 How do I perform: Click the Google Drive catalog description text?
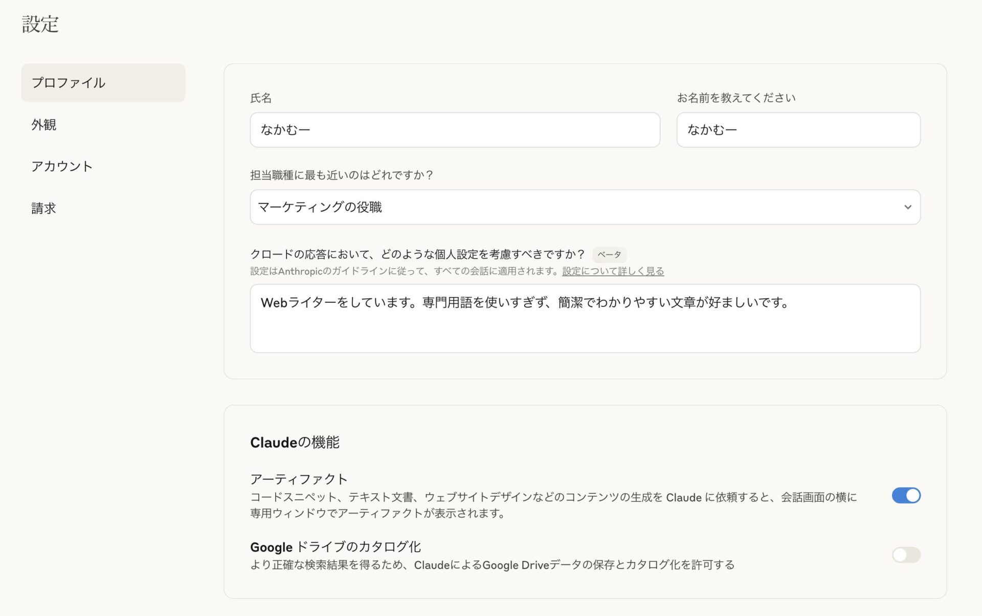(492, 565)
